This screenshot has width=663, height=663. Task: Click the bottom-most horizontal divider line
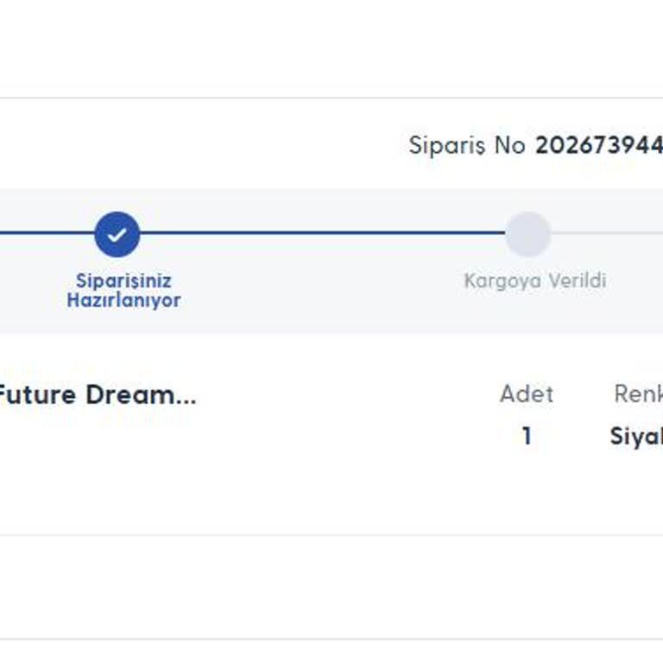(331, 640)
